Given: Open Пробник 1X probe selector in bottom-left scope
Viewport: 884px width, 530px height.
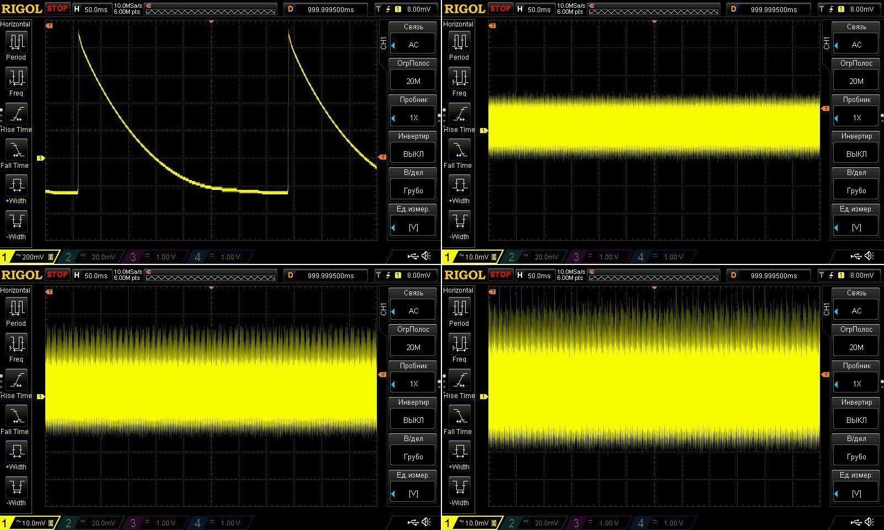Looking at the screenshot, I should [x=413, y=384].
